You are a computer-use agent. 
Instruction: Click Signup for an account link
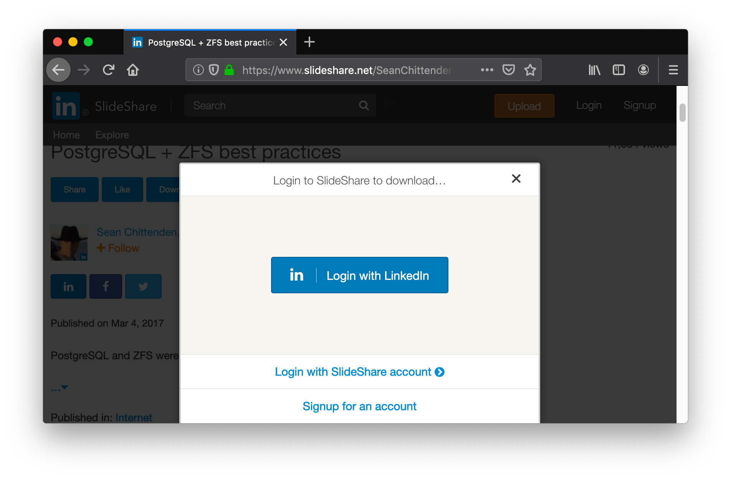pos(360,406)
